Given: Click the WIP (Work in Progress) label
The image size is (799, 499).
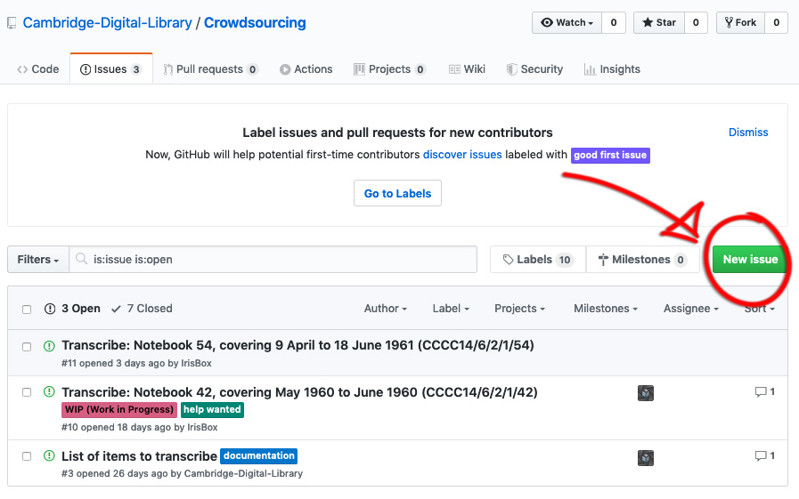Looking at the screenshot, I should click(119, 409).
